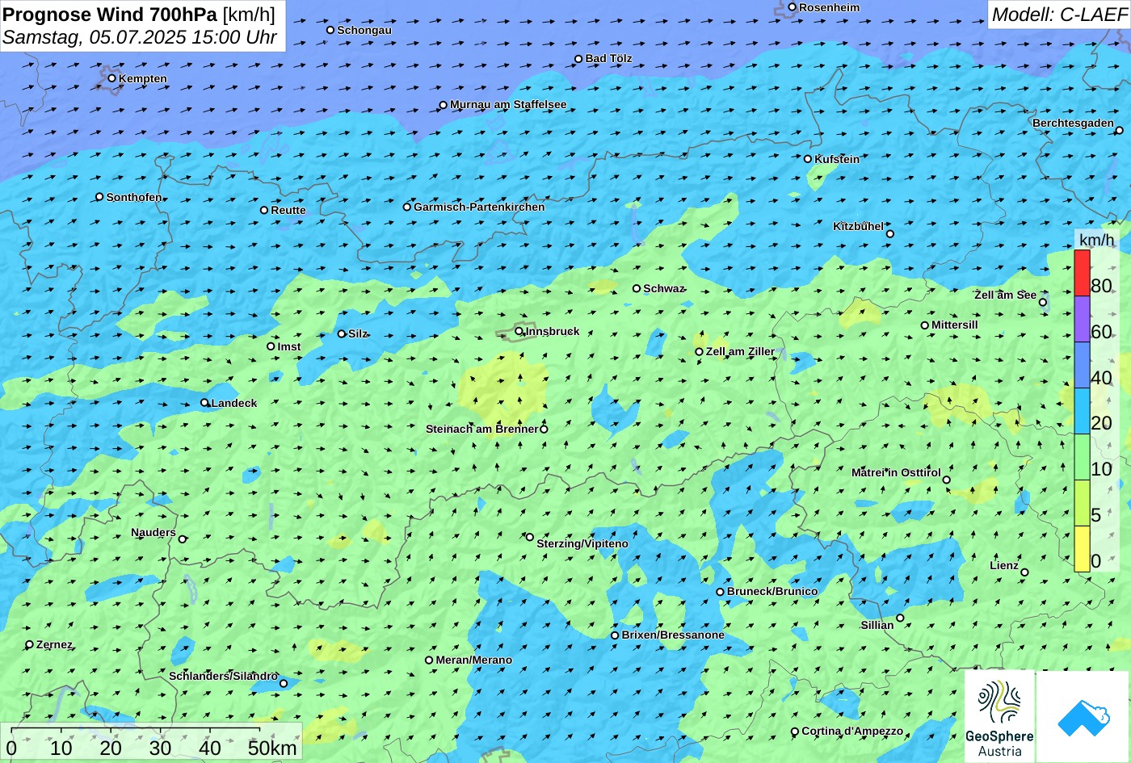Click the purple 60 km/h legend color
This screenshot has height=763, width=1131.
click(1082, 319)
